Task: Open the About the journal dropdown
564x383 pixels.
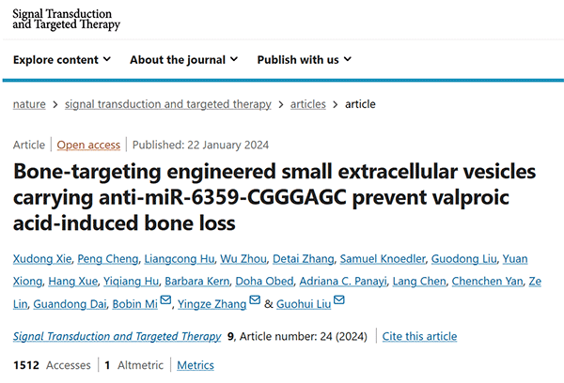Action: coord(184,60)
